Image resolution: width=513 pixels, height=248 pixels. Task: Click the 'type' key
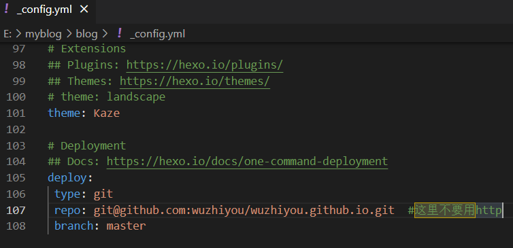coord(67,194)
